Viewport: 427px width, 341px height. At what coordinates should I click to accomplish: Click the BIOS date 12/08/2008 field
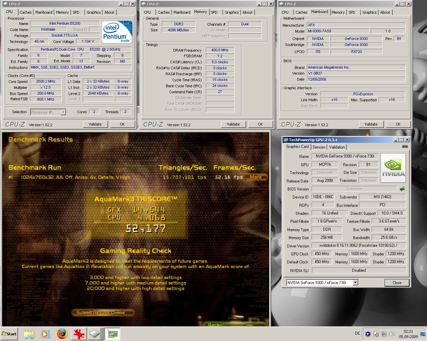pyautogui.click(x=356, y=79)
